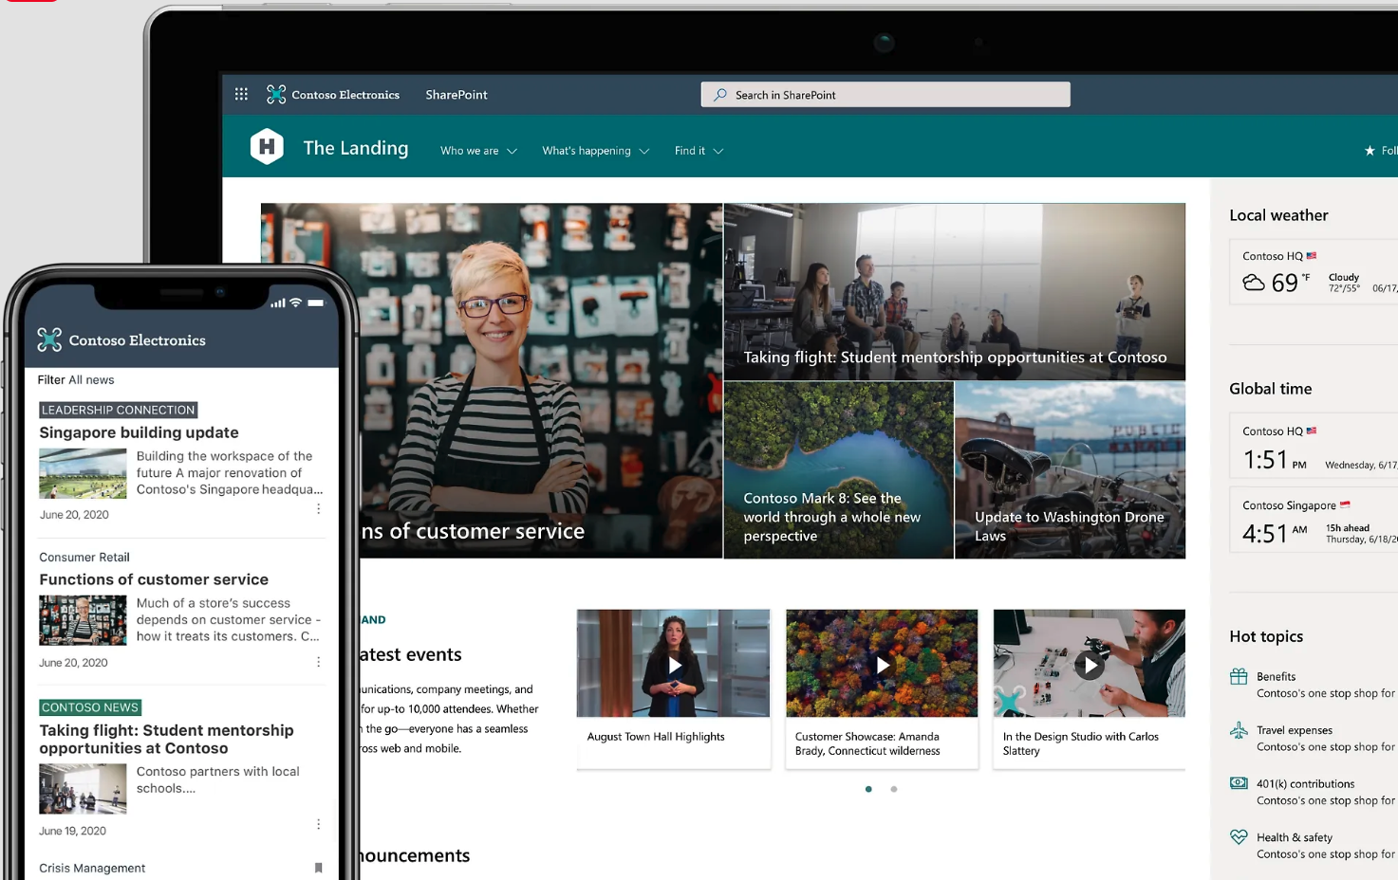Toggle Follow for The Landing site
Viewport: 1398px width, 880px height.
pos(1370,150)
